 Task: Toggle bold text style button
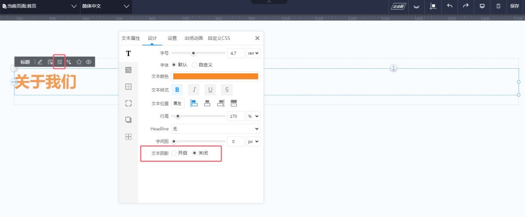click(x=177, y=90)
